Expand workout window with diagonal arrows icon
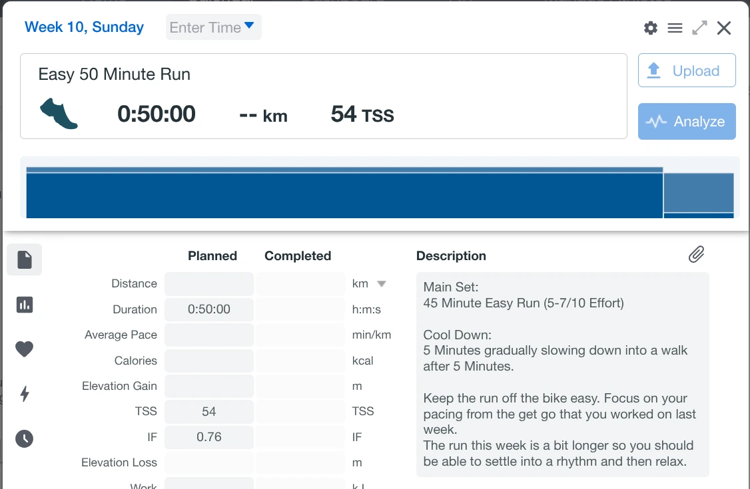Image resolution: width=750 pixels, height=489 pixels. click(699, 28)
